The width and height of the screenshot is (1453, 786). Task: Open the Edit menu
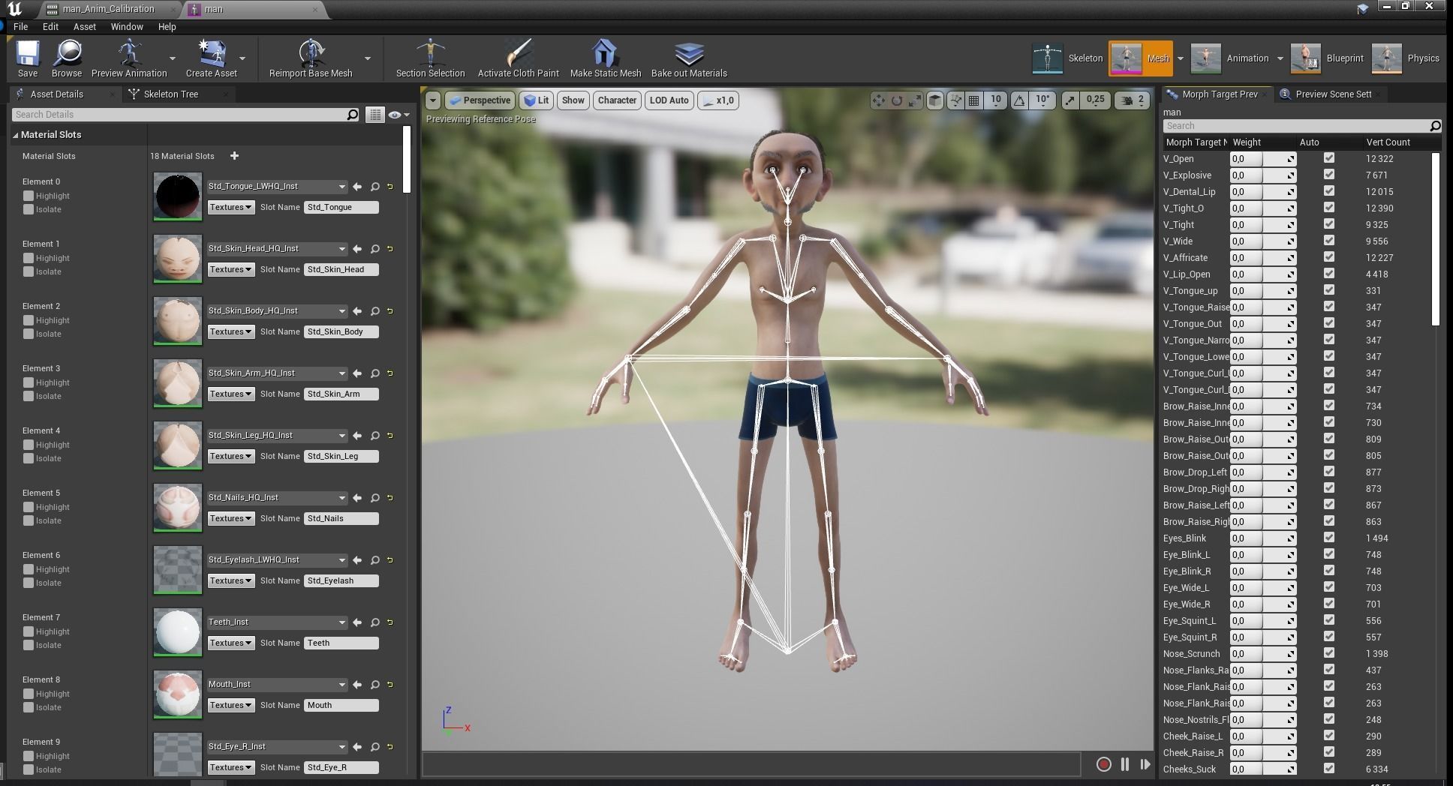pos(50,26)
